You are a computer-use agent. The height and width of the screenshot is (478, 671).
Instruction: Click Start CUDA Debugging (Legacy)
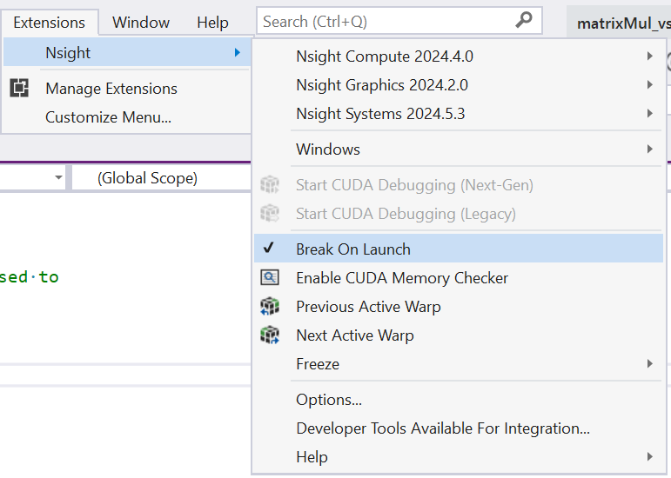[459, 213]
